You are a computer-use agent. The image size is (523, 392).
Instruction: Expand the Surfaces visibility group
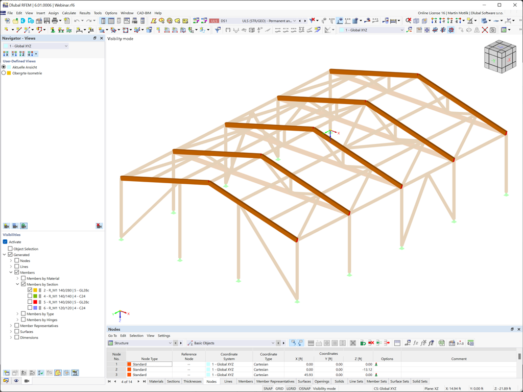click(x=11, y=331)
